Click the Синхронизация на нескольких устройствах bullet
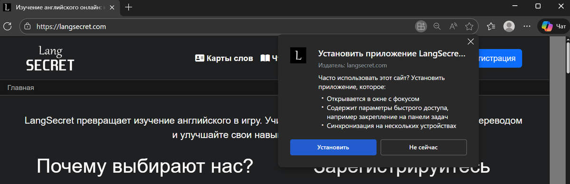 [392, 126]
